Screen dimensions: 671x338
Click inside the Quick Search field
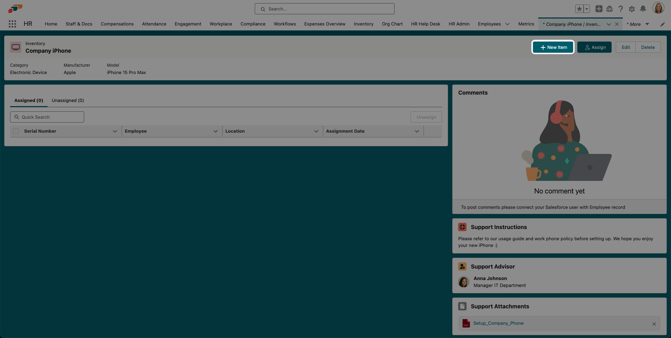(47, 117)
